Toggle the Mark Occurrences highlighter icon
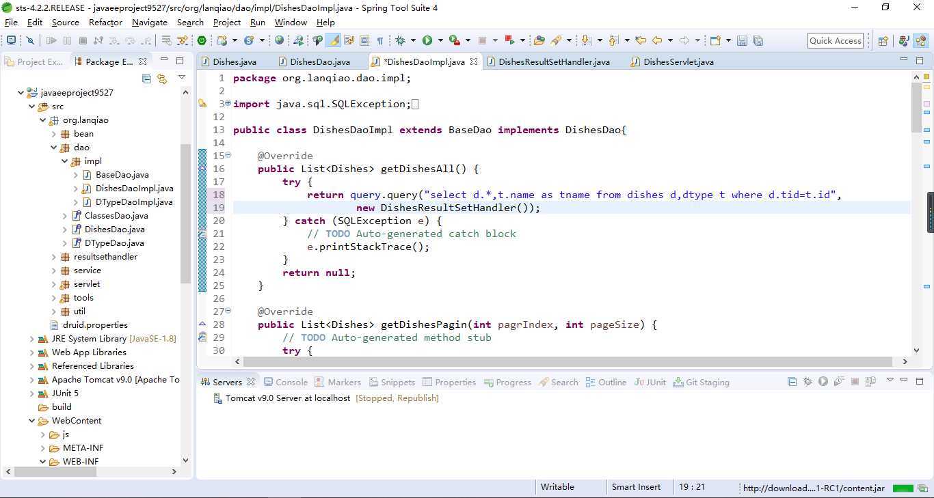 tap(334, 40)
